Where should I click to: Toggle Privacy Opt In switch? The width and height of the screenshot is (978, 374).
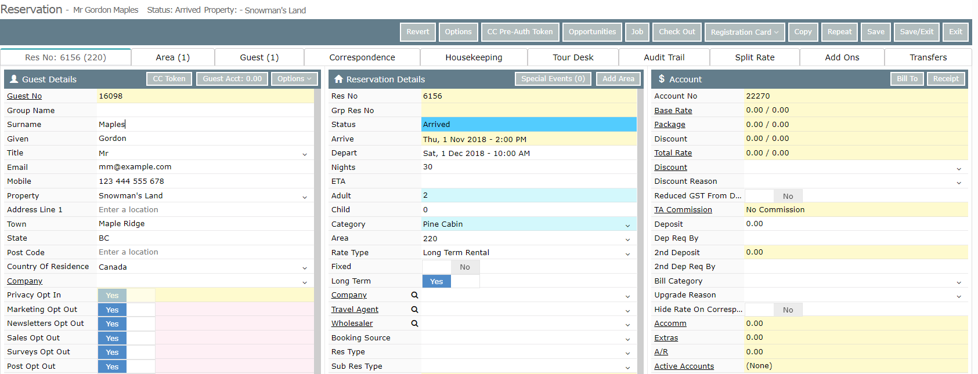(127, 295)
